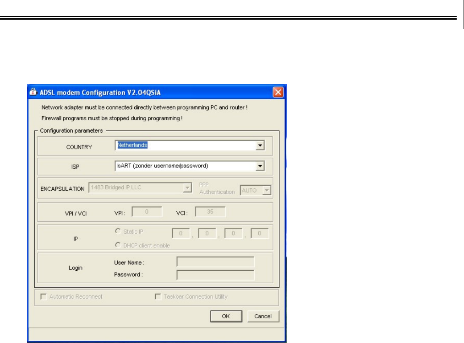Select the DHCP client enable radio button
Screen dimensions: 464x343
pos(118,245)
